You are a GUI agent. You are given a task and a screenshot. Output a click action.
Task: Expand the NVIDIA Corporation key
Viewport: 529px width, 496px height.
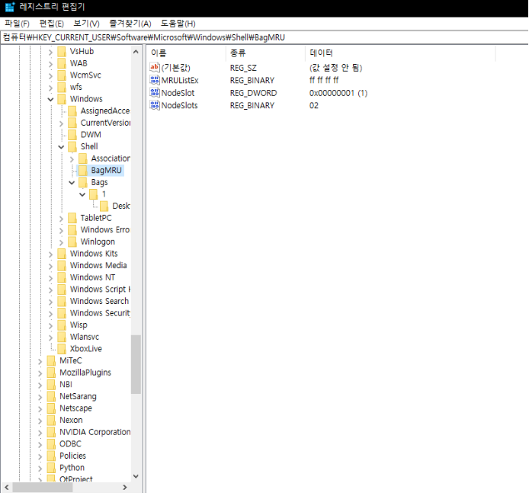pyautogui.click(x=40, y=433)
